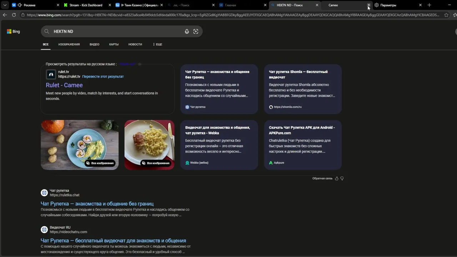Click the bing.com URL address bar
This screenshot has height=257, width=457.
pos(233,15)
